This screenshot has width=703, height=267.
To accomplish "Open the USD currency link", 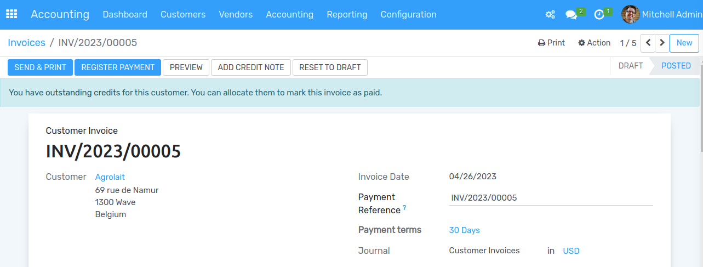I will click(x=571, y=251).
